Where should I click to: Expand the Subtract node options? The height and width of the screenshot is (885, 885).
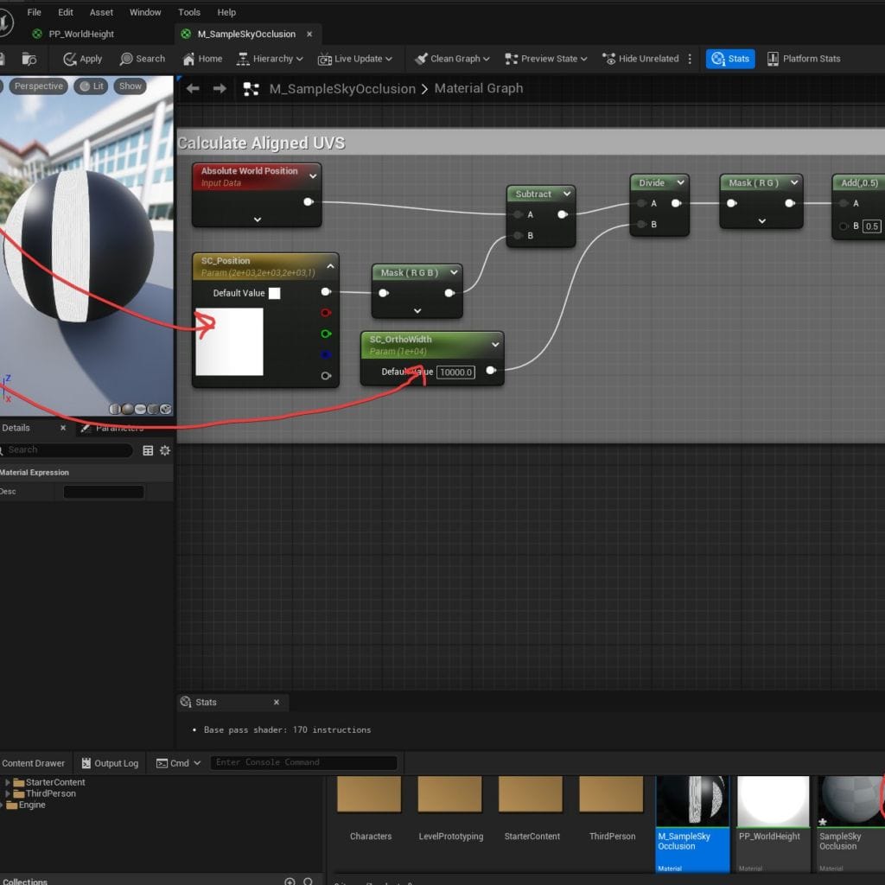(565, 194)
